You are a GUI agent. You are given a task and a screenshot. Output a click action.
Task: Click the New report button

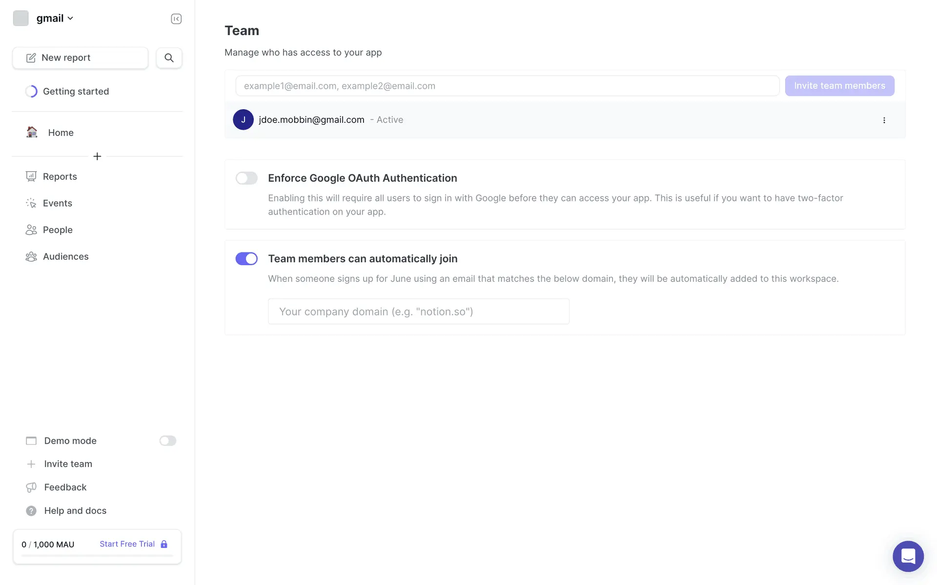(x=80, y=58)
